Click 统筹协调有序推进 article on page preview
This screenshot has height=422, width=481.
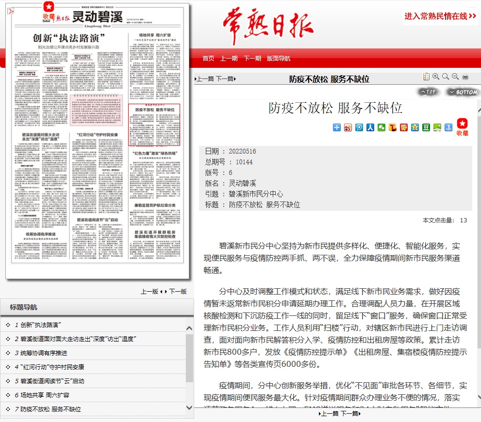point(41,247)
